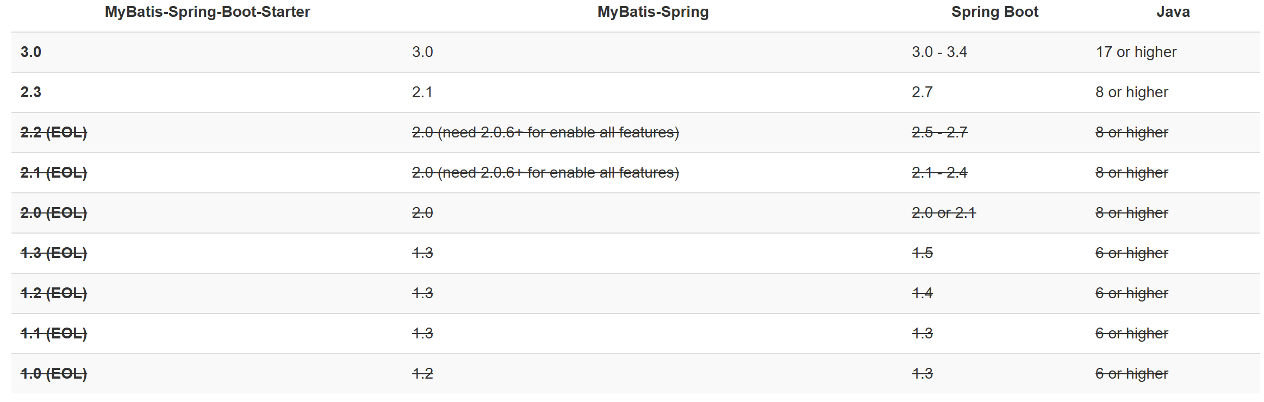The width and height of the screenshot is (1264, 402).
Task: Click MyBatis-Spring 2.1 cell
Action: (x=422, y=92)
